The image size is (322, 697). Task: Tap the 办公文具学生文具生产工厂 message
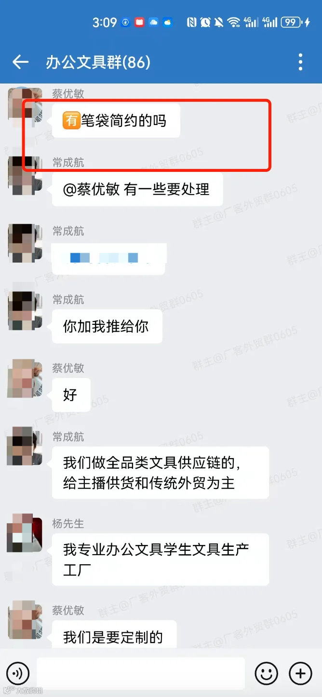tap(161, 559)
